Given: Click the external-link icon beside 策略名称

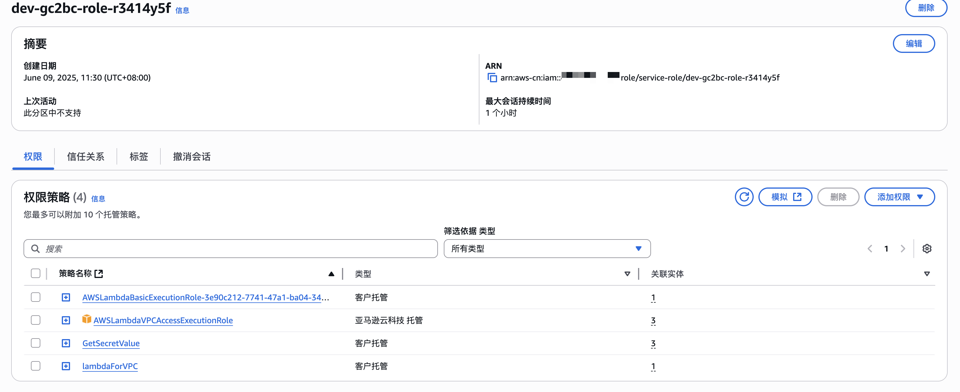Looking at the screenshot, I should (99, 274).
